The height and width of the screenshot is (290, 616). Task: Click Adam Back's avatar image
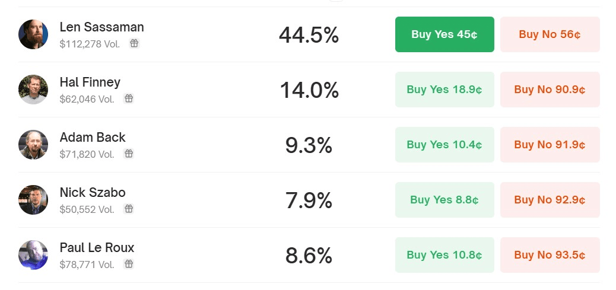[x=33, y=145]
